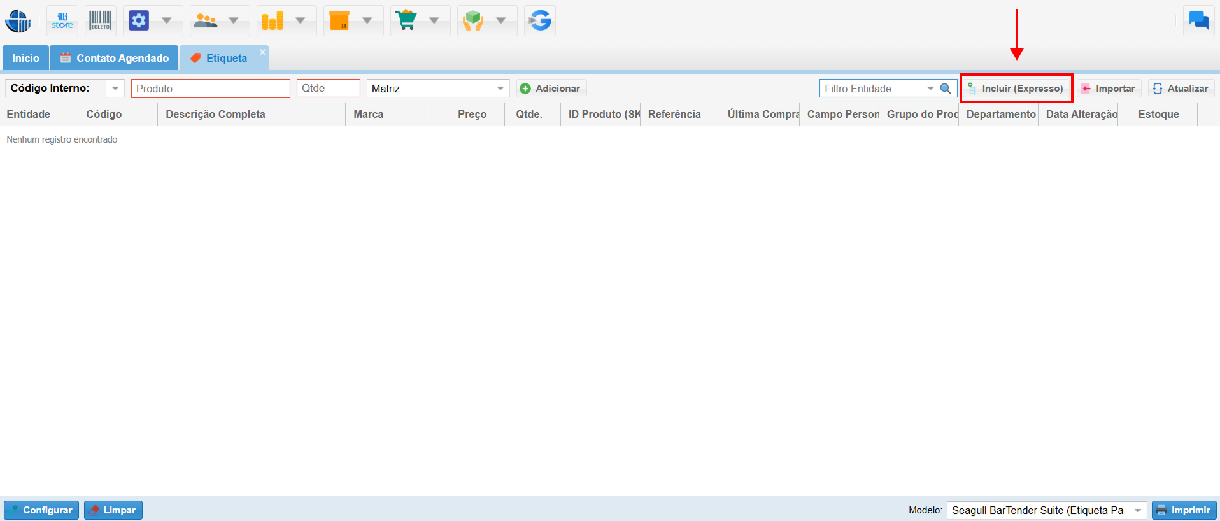Click the yellow coins finance icon
The image size is (1220, 521).
pos(273,21)
